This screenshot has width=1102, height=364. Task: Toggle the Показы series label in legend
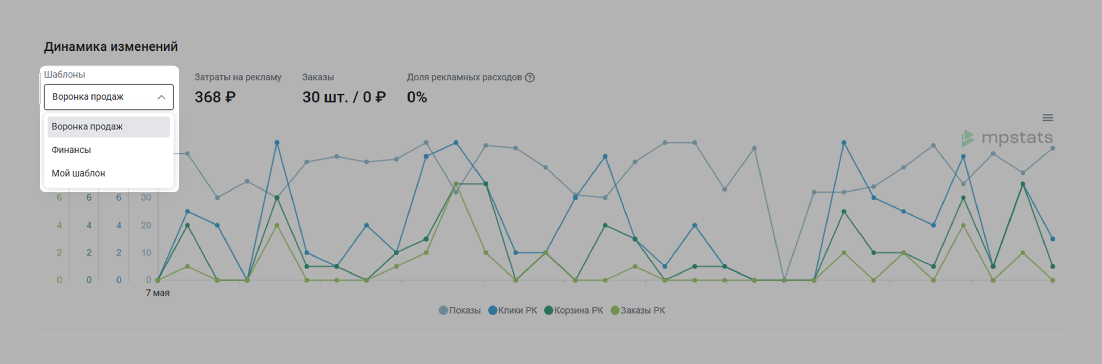[465, 311]
